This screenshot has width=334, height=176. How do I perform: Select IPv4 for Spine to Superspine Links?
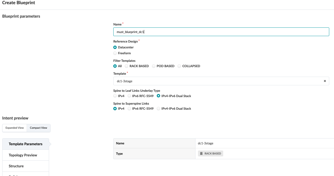[x=115, y=109]
